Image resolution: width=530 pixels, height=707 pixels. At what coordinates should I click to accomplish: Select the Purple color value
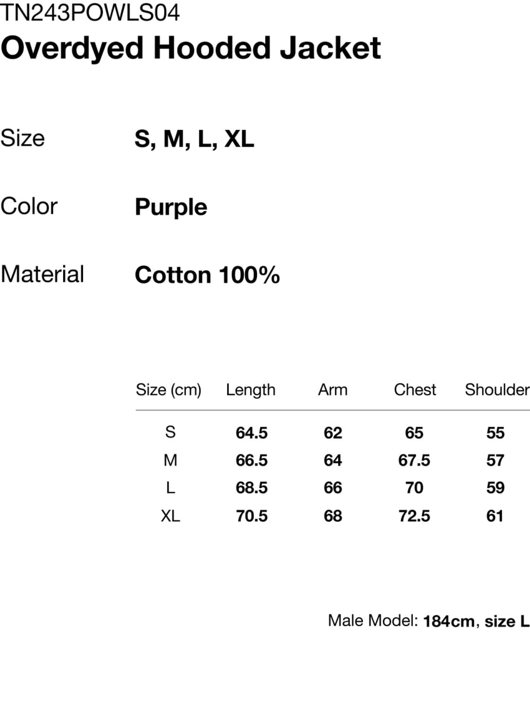(171, 207)
